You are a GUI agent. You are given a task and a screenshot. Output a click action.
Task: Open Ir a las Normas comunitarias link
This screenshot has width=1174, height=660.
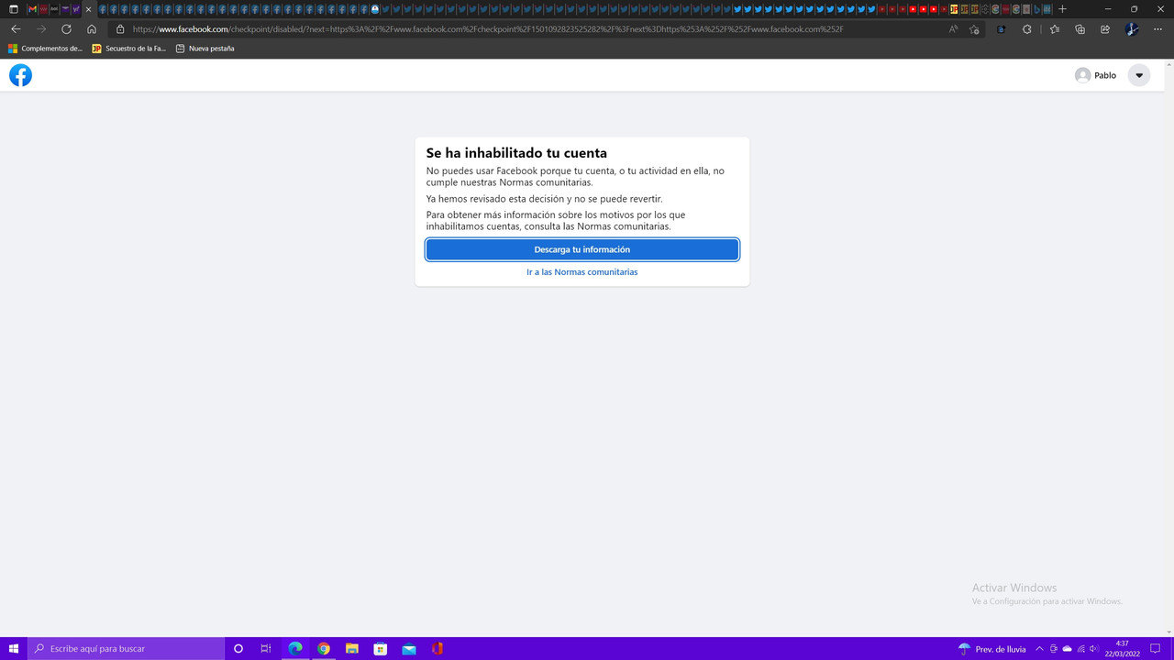tap(582, 272)
